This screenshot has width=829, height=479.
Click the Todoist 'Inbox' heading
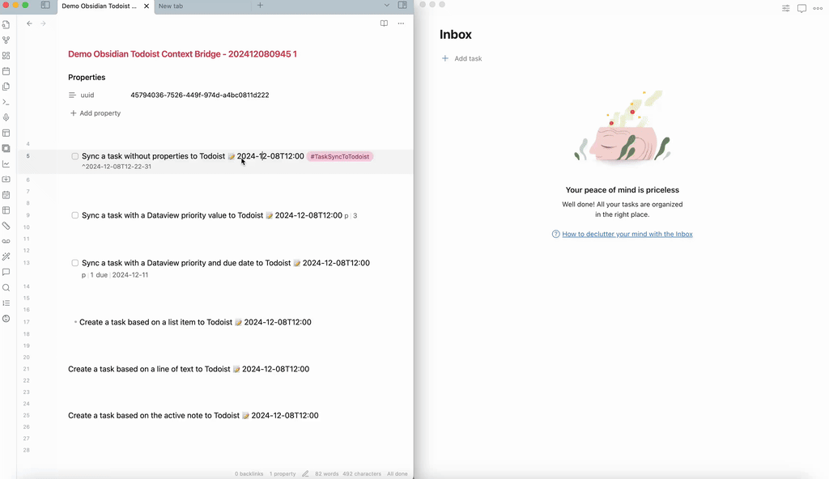(x=455, y=34)
